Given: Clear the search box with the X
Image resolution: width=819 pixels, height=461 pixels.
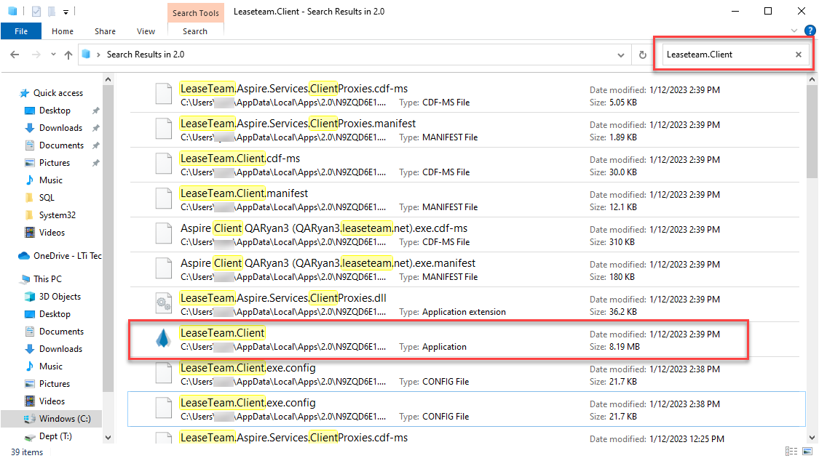Looking at the screenshot, I should pyautogui.click(x=798, y=55).
